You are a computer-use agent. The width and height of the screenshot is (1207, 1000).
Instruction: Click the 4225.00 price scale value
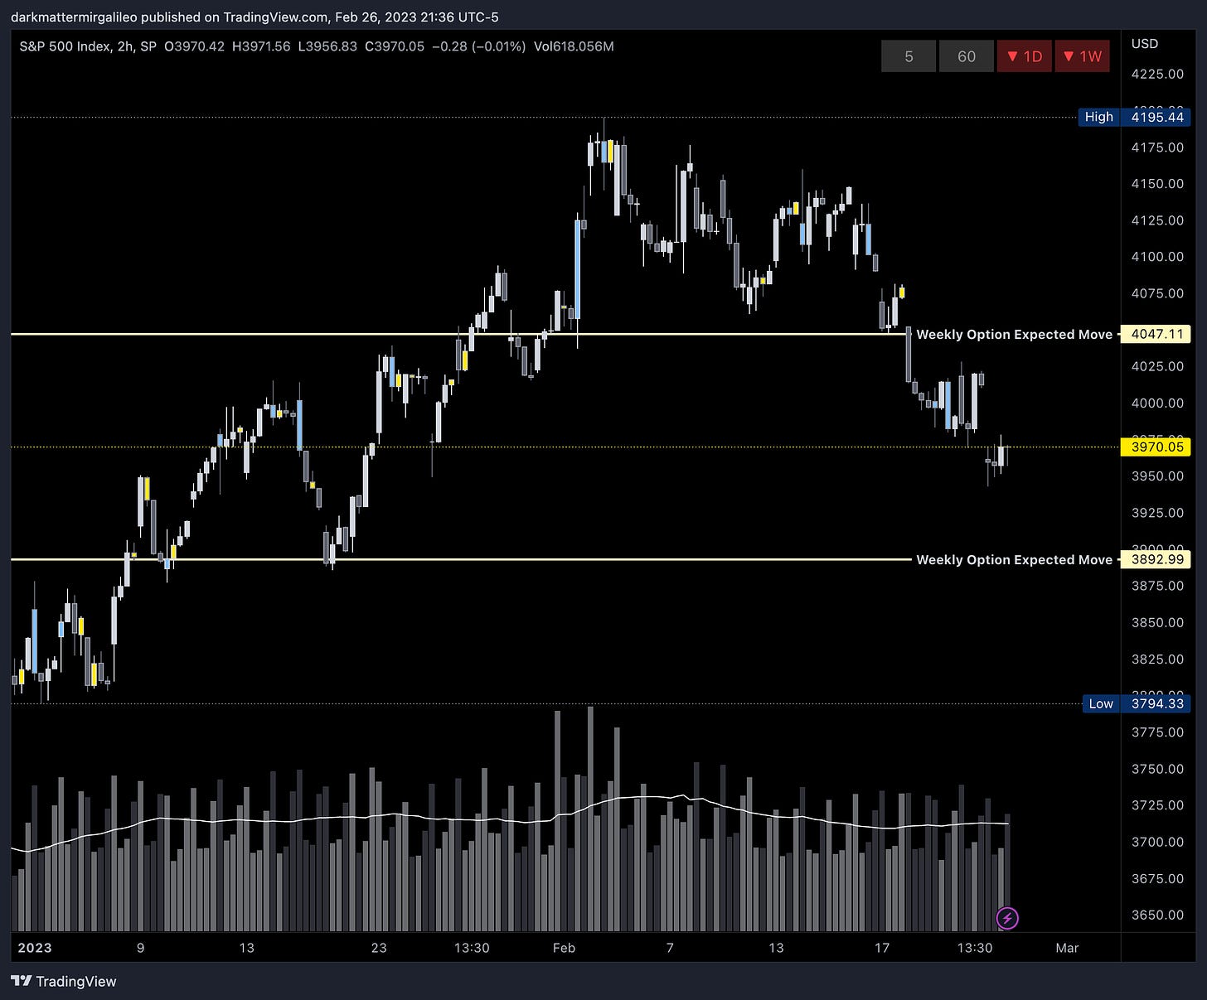[1157, 74]
